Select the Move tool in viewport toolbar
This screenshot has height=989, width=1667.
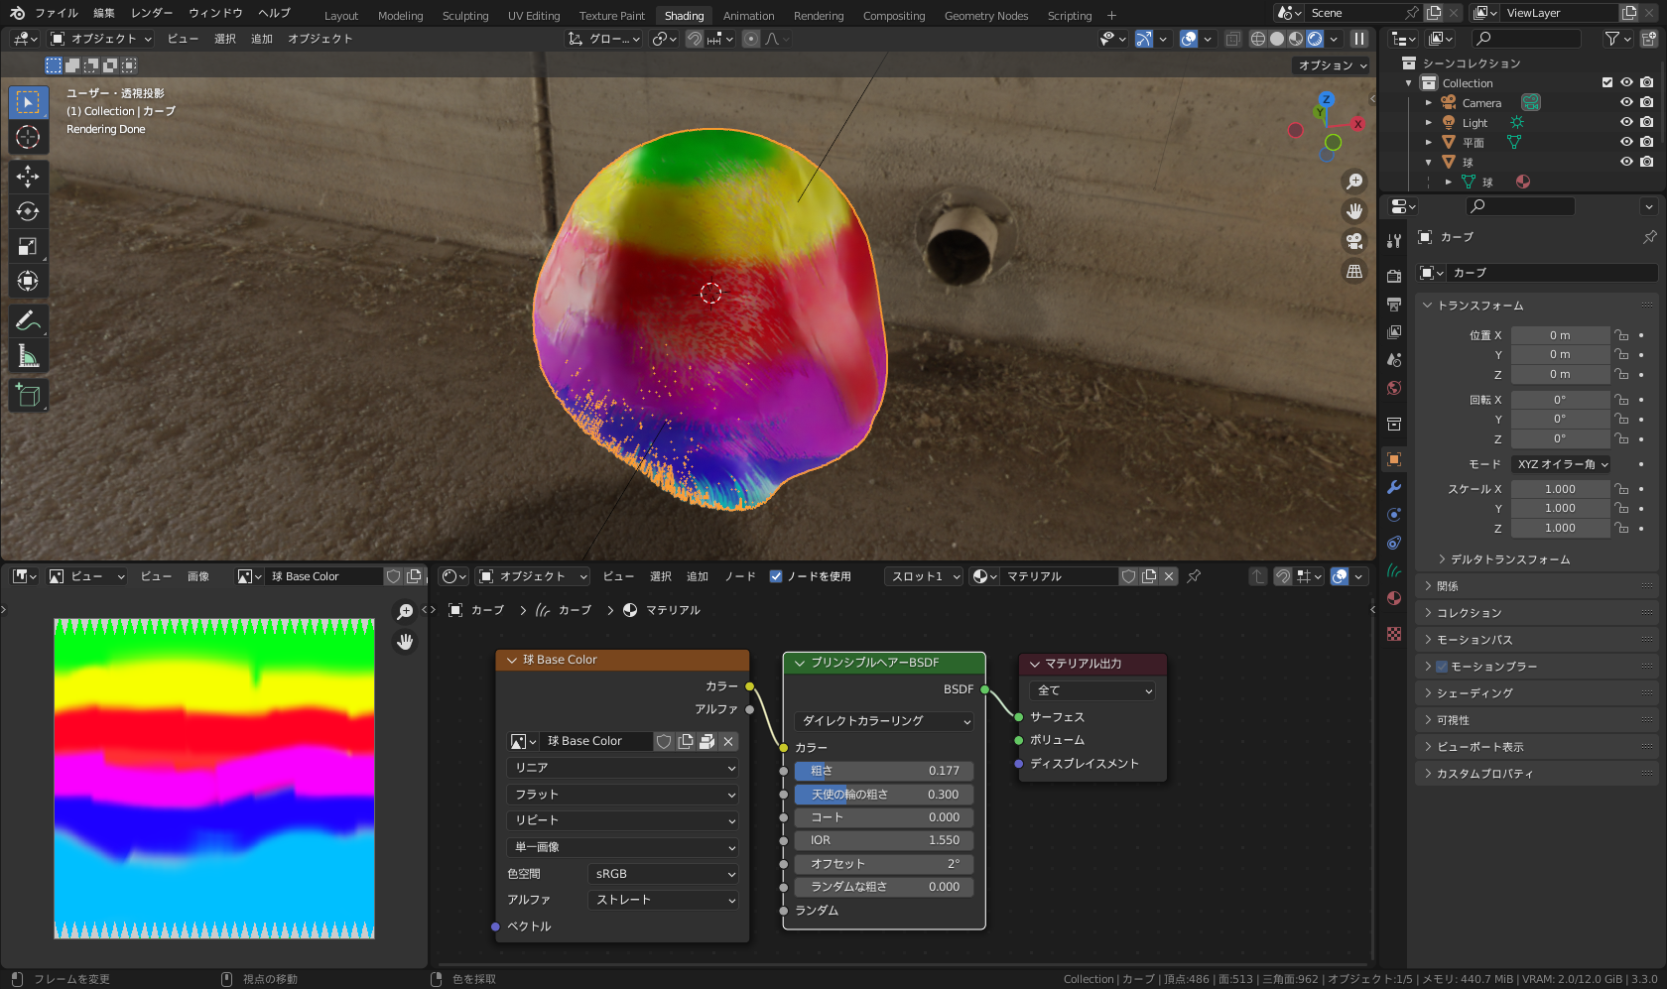tap(28, 177)
